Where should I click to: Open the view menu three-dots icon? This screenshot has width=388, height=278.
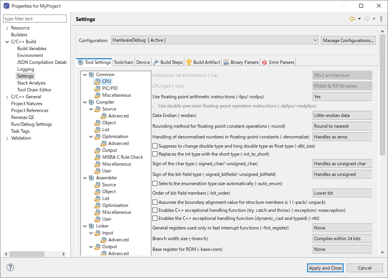pos(381,19)
